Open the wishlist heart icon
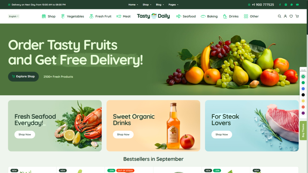The image size is (308, 173). point(291,16)
